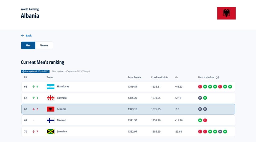Click the Albania flag in the header

tap(226, 13)
